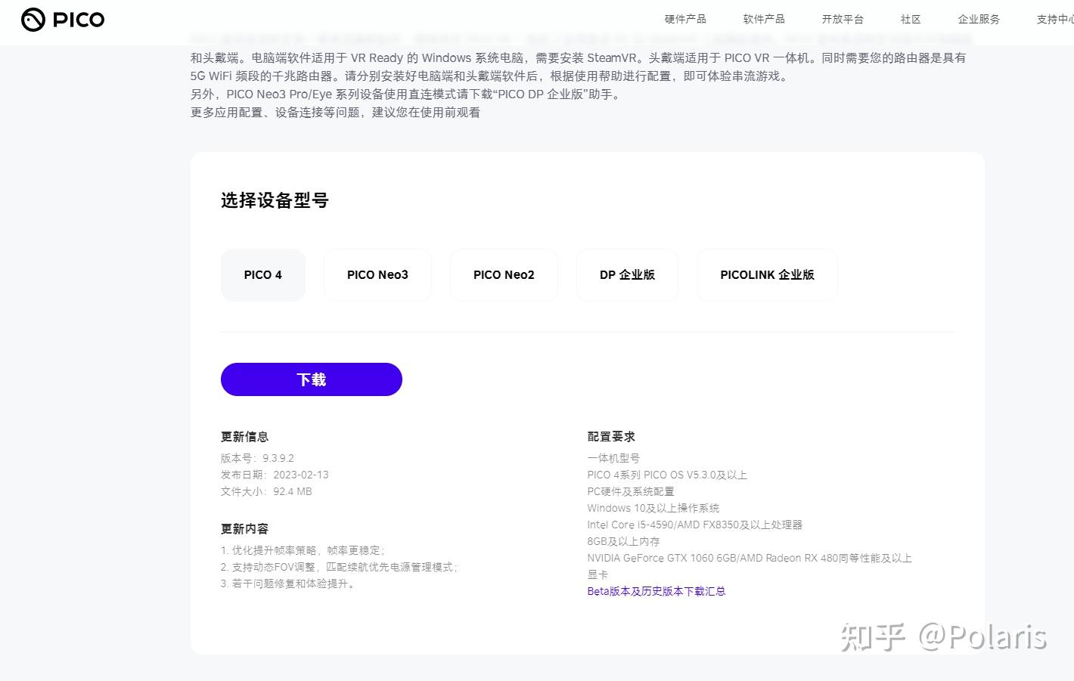The height and width of the screenshot is (681, 1074).
Task: Open Beta版本及历史版本下载汇总 link
Action: click(x=656, y=591)
